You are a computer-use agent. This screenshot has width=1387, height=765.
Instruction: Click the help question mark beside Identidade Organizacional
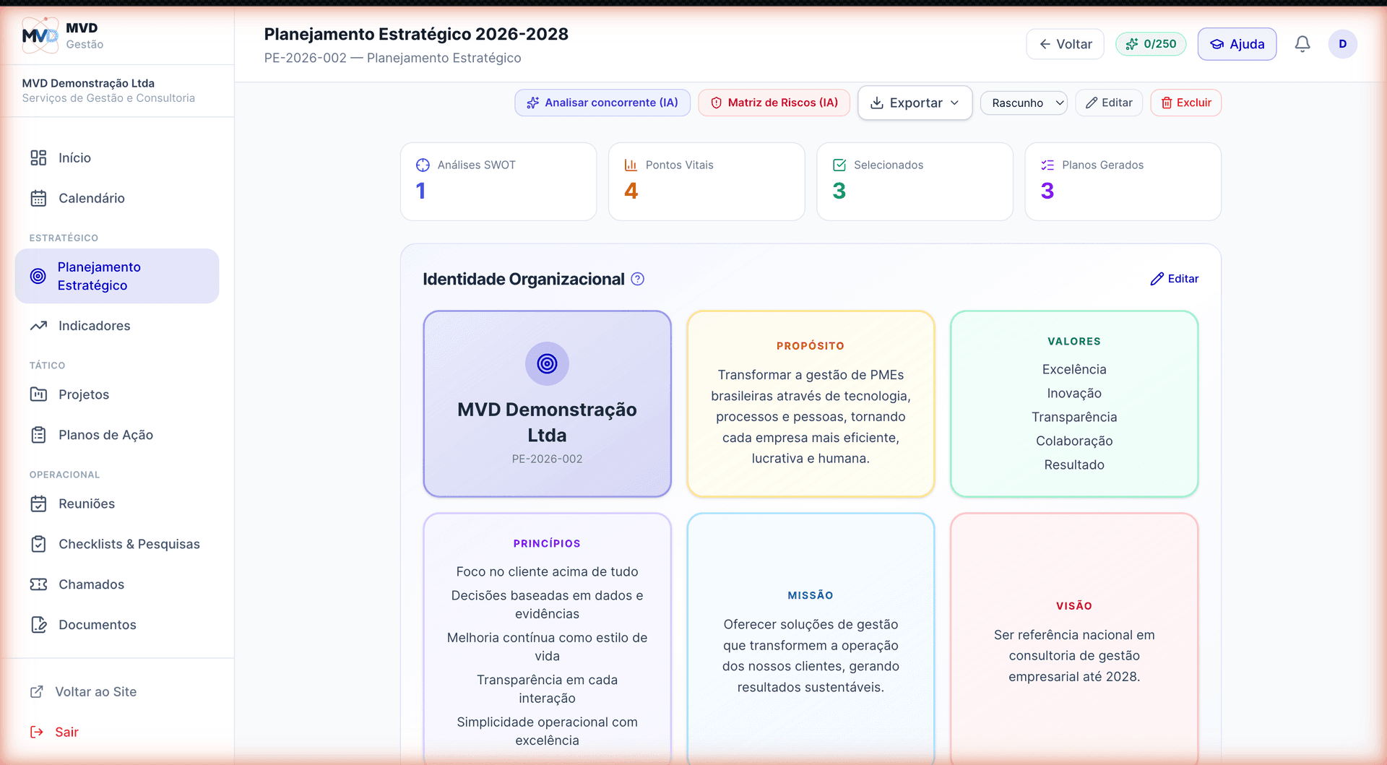tap(638, 279)
